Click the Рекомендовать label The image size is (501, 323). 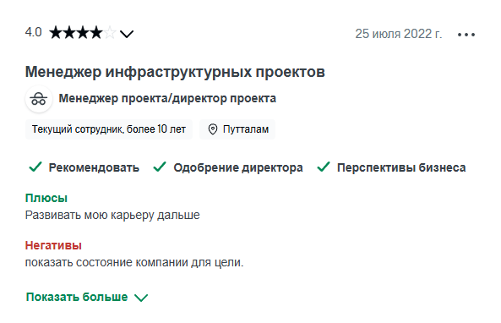tap(94, 167)
